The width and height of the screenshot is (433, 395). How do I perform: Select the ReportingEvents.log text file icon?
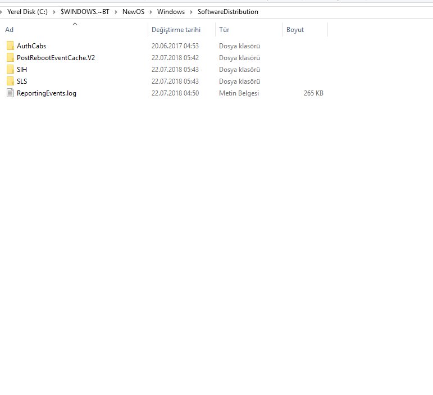click(x=10, y=93)
